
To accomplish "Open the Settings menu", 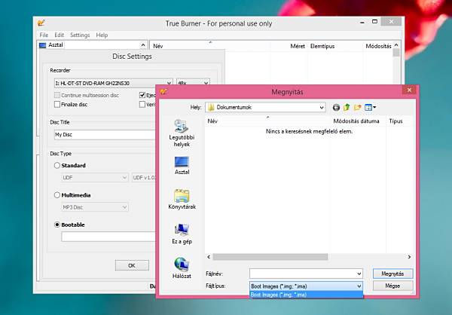I will click(x=80, y=35).
